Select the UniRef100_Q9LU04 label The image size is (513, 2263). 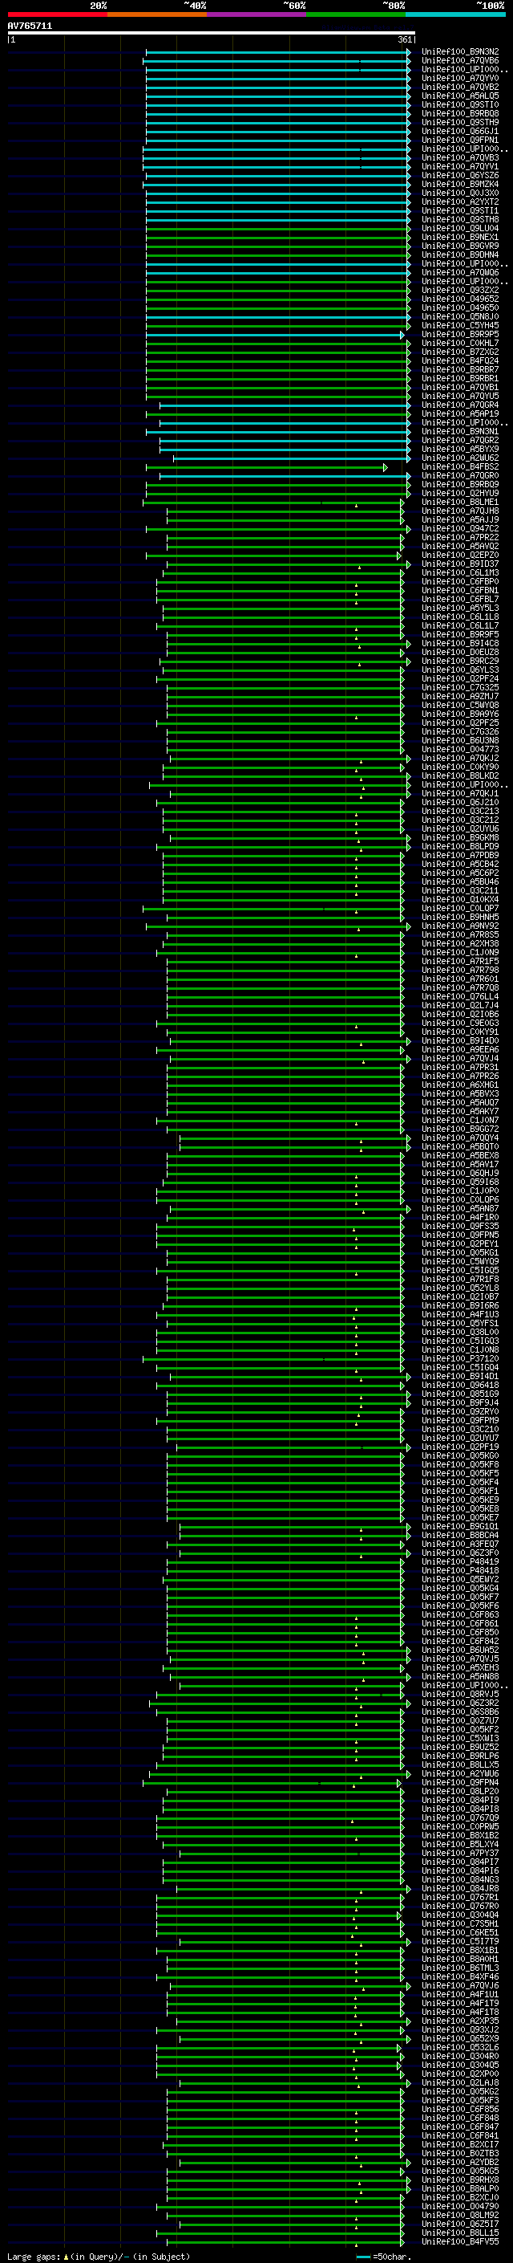click(460, 229)
